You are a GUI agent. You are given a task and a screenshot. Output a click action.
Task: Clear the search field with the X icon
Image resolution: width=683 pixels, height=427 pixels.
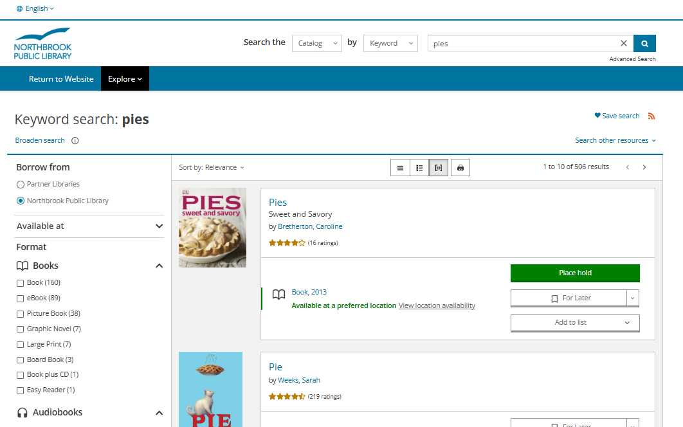point(624,43)
